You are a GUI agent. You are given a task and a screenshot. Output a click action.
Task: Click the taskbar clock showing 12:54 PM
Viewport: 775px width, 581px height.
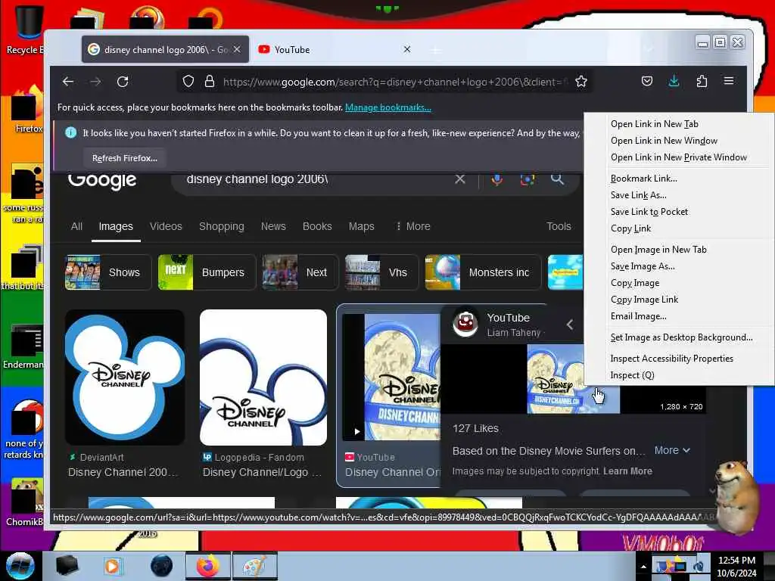[736, 567]
